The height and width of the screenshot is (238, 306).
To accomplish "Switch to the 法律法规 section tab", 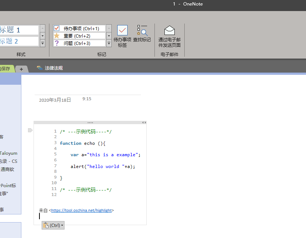I will coord(53,68).
